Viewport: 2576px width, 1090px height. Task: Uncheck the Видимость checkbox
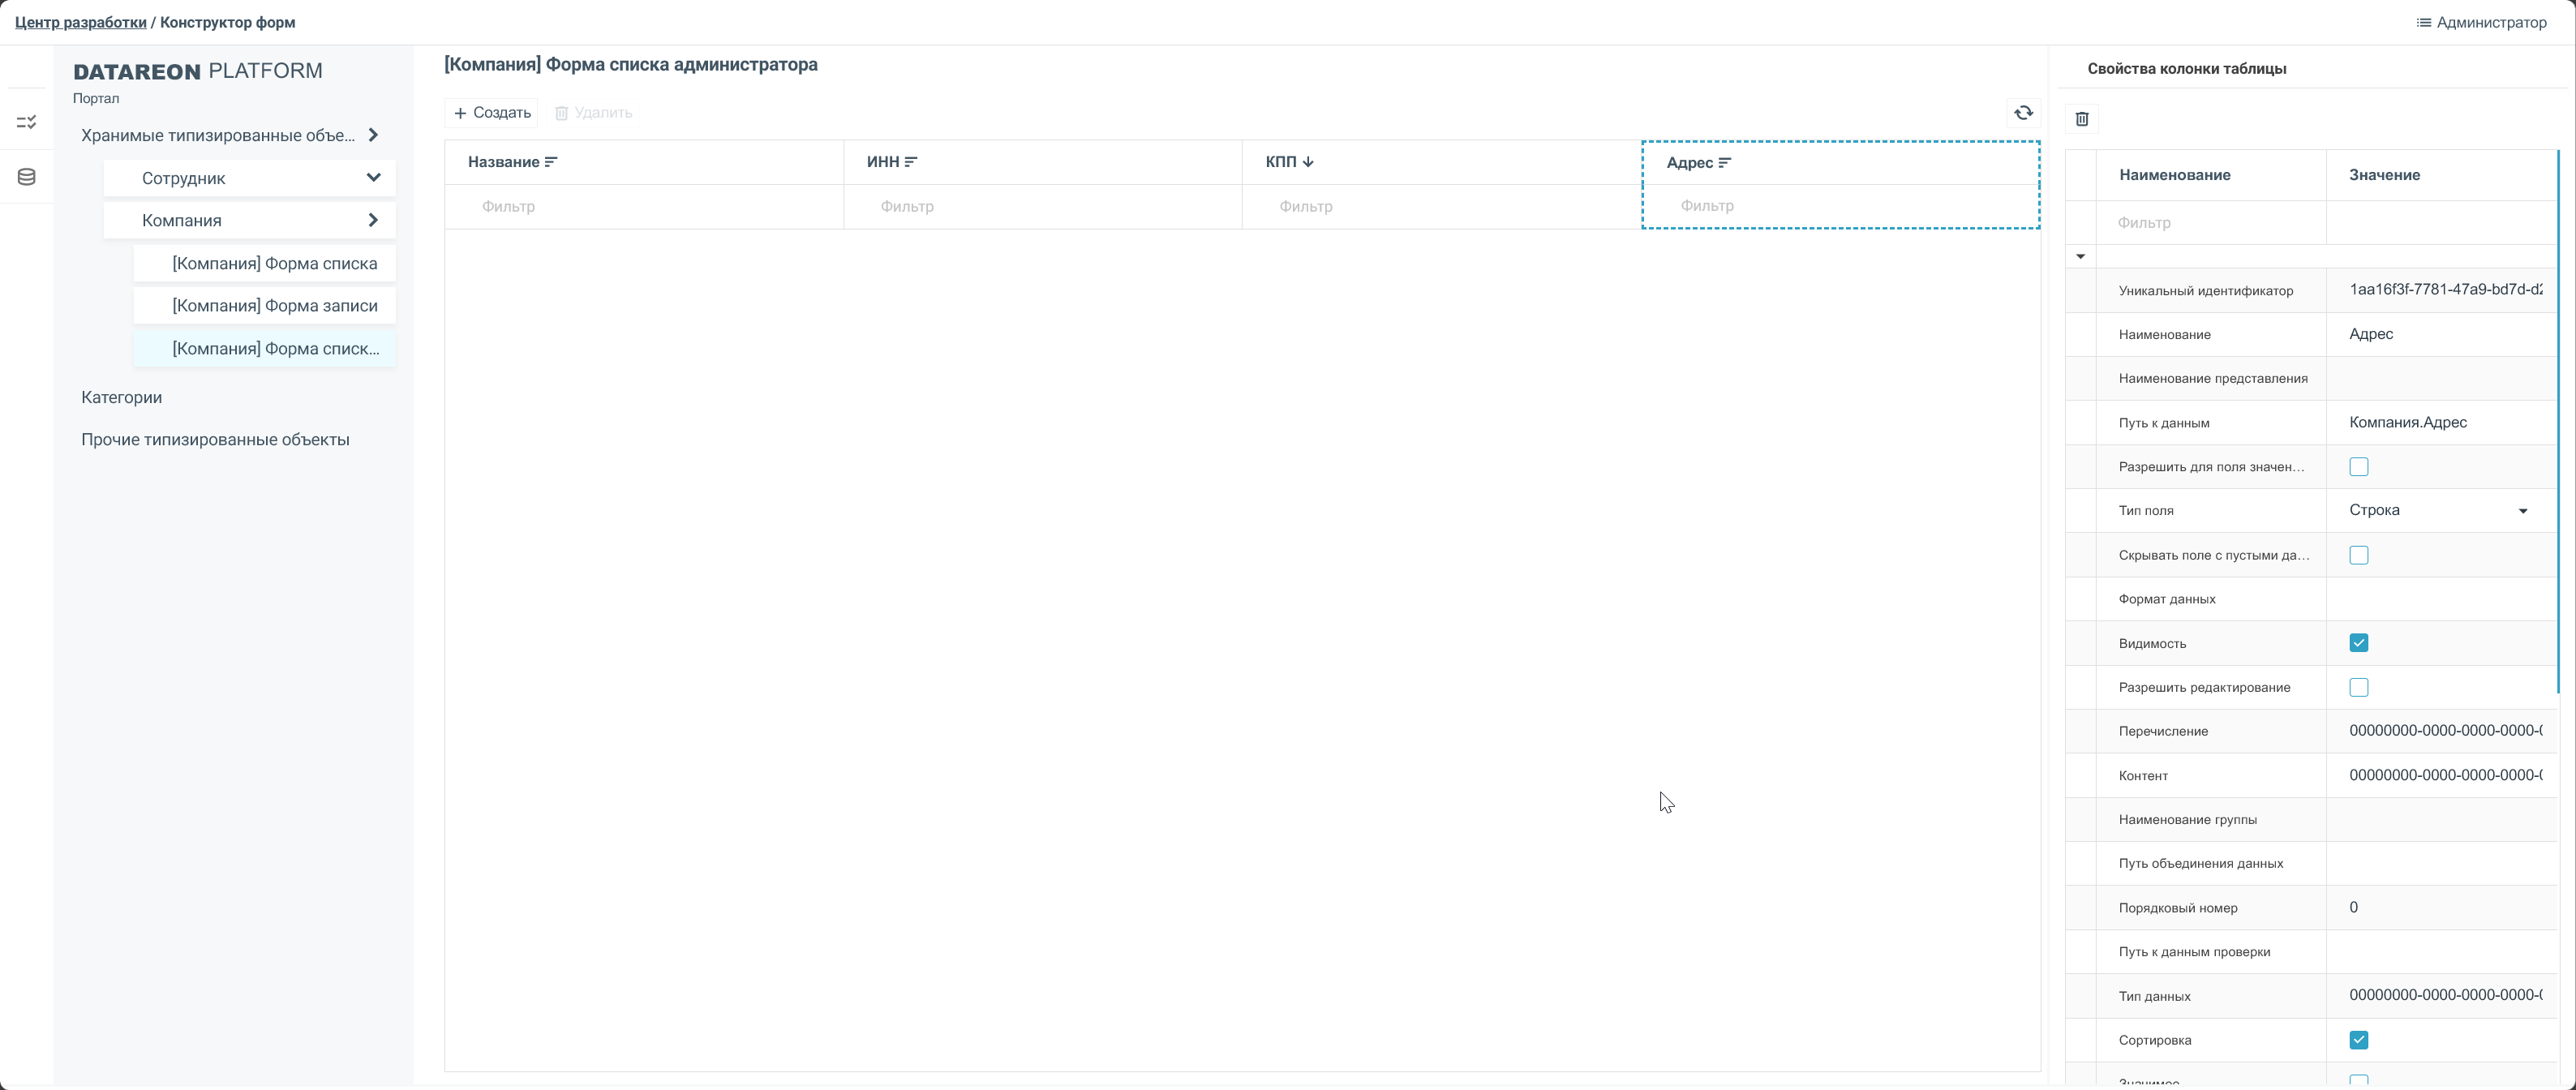pyautogui.click(x=2358, y=643)
